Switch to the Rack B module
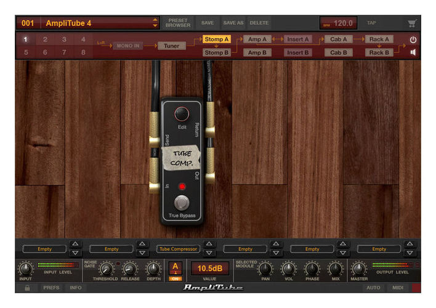Screen dimensions: 436x308 (x=379, y=52)
